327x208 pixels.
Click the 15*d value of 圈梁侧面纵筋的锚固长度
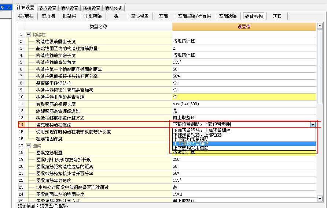tap(244, 194)
